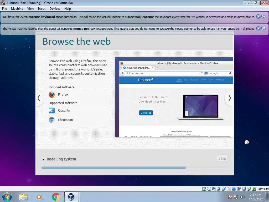The width and height of the screenshot is (269, 202).
Task: Click the Qupzilla text label
Action: 64,110
